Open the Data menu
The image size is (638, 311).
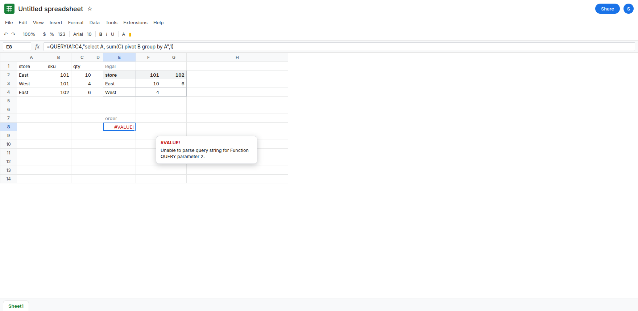(x=95, y=22)
